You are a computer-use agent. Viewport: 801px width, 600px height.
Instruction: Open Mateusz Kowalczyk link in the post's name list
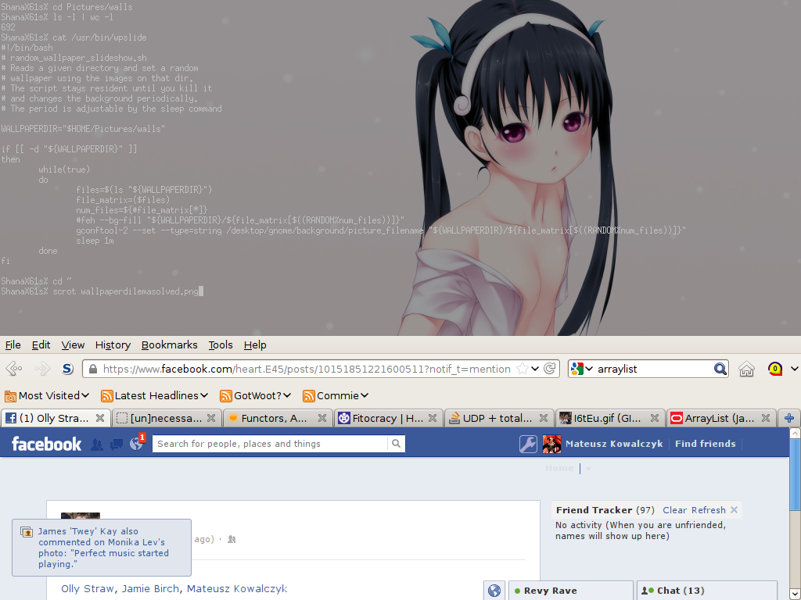[x=237, y=589]
